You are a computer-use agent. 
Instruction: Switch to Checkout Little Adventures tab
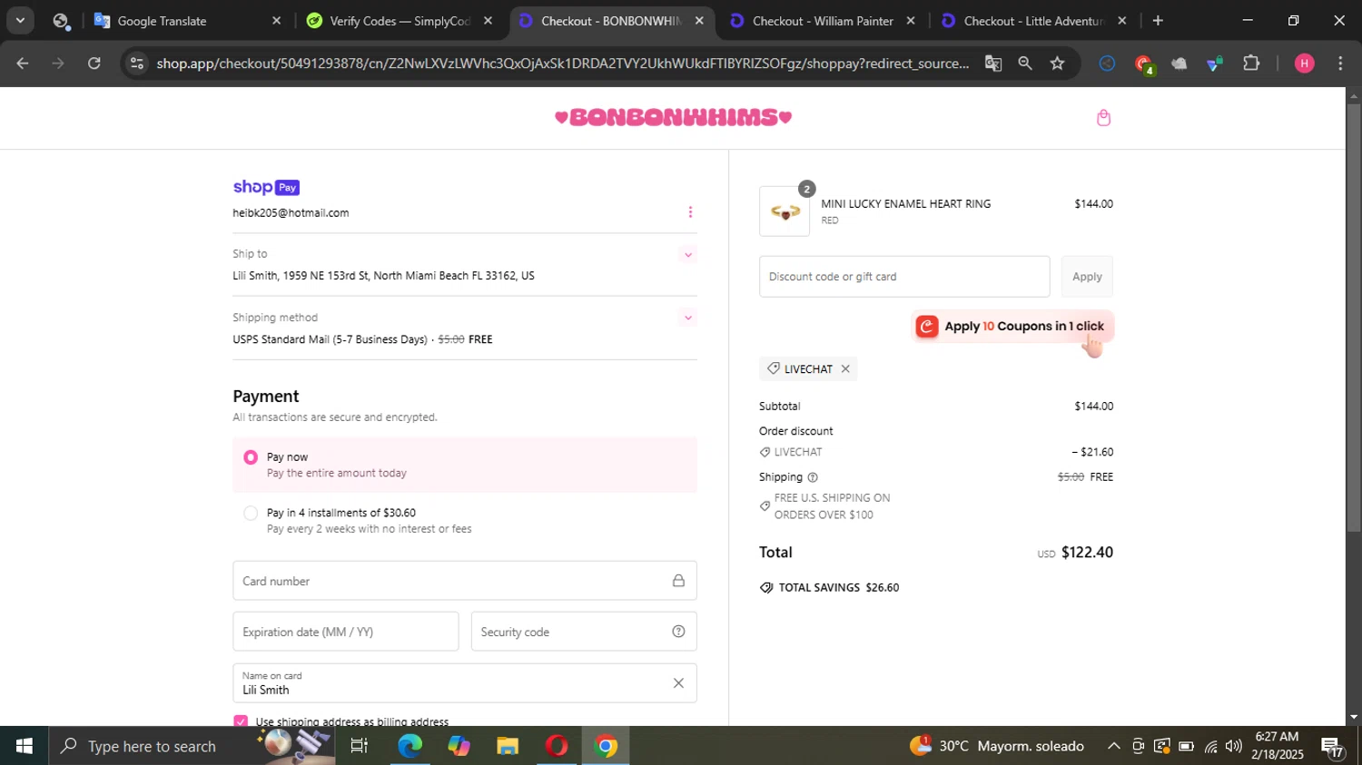tap(1034, 21)
